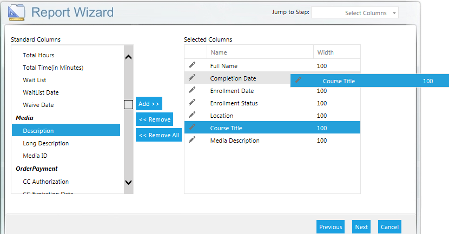449x234 pixels.
Task: Select Long Description in Standard Columns
Action: (46, 143)
